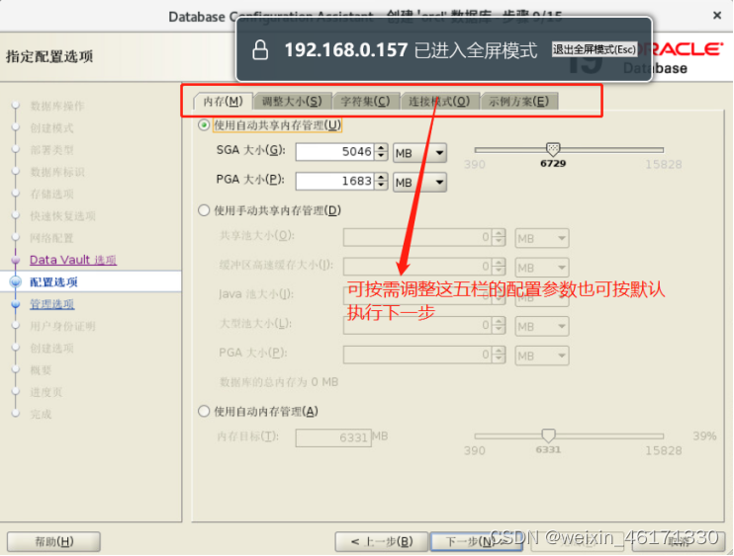This screenshot has height=556, width=734.
Task: Click the 快速恢复选项 step in sidebar
Action: (62, 216)
